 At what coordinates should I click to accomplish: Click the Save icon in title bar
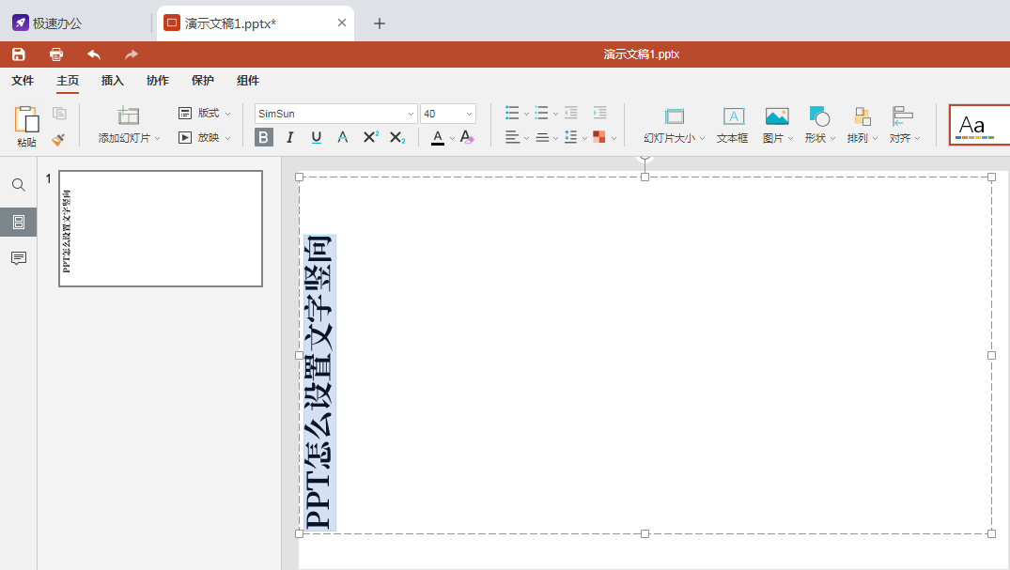(x=19, y=54)
